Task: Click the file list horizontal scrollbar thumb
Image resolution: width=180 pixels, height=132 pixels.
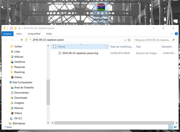Action: click(114, 123)
